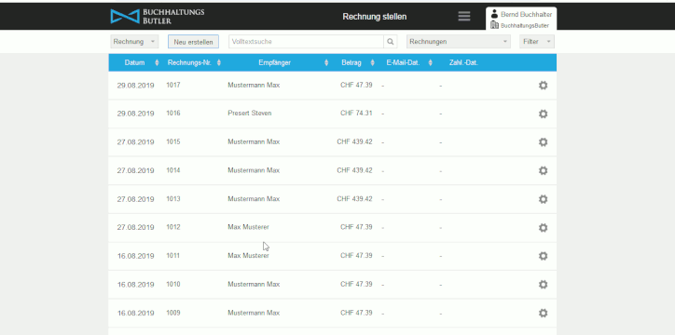The height and width of the screenshot is (335, 675).
Task: Expand the Filter dropdown
Action: point(537,42)
